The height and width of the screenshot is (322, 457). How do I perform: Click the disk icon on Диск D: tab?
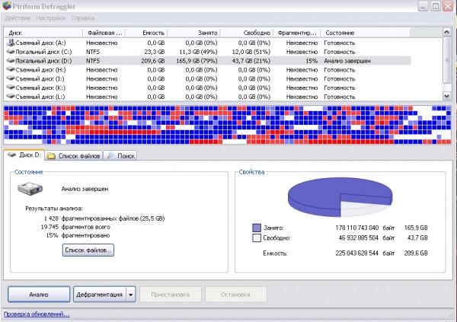11,155
